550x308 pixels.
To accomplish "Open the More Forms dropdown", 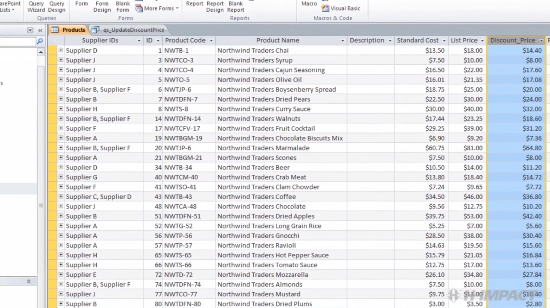I will pos(157,8).
